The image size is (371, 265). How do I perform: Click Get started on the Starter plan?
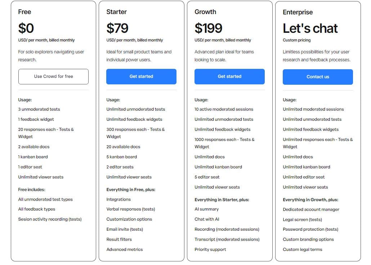pos(141,76)
